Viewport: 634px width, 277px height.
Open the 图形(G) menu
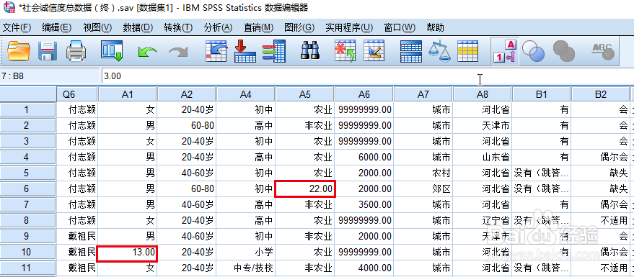[x=299, y=27]
